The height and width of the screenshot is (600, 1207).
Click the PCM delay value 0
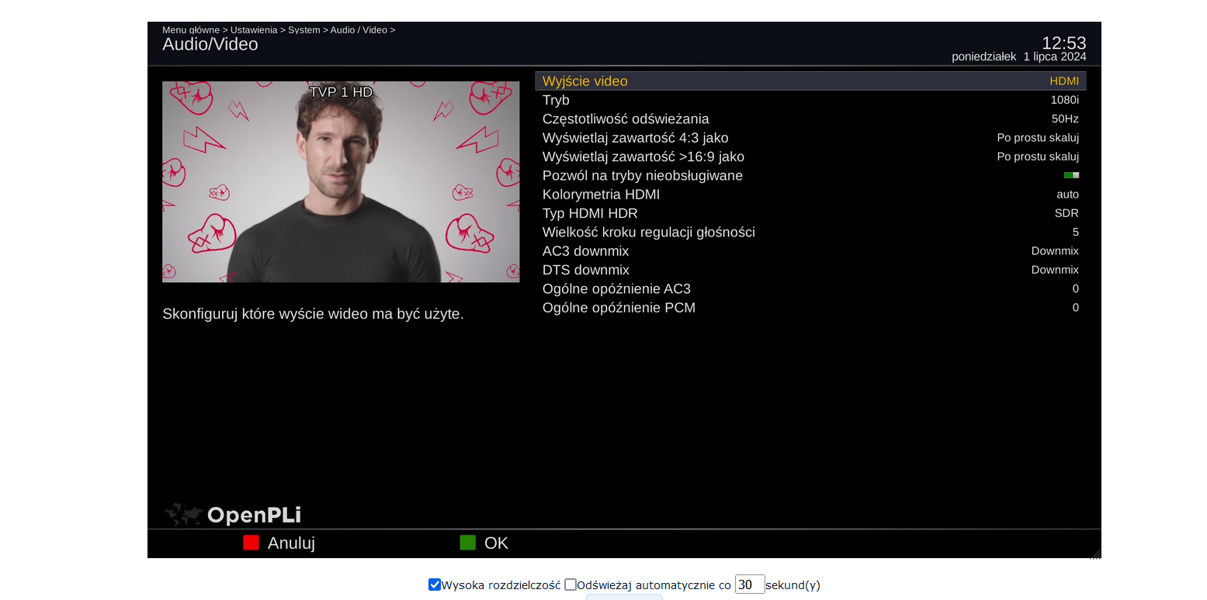[x=1076, y=308]
